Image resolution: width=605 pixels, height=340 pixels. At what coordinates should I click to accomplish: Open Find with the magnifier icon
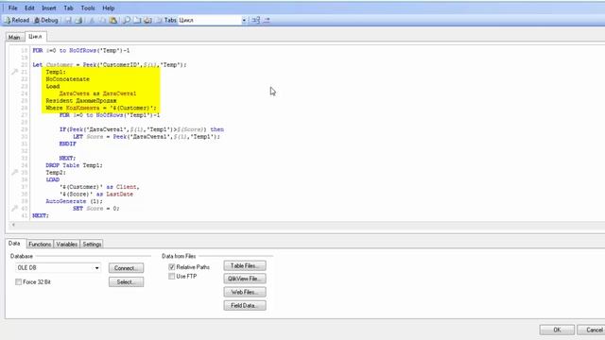click(x=126, y=20)
